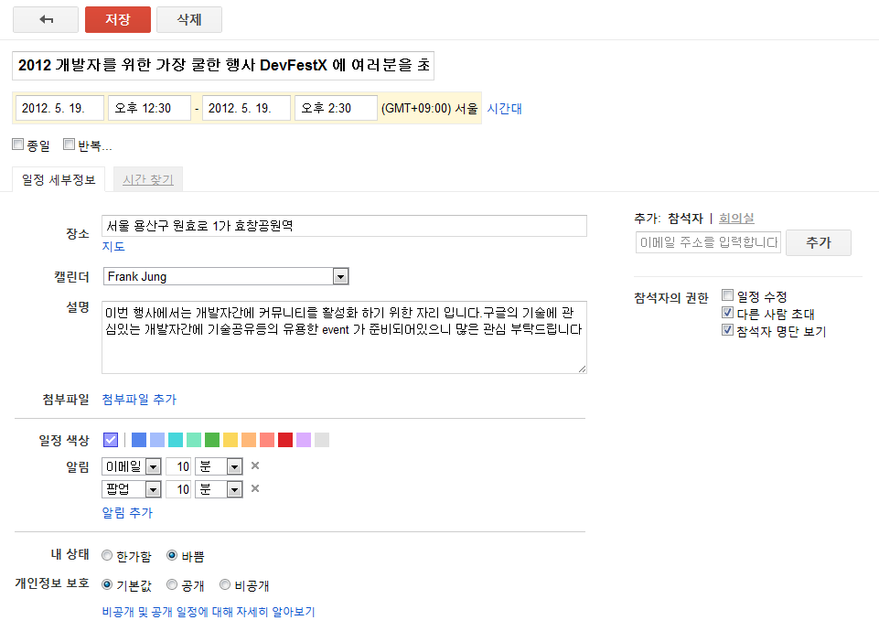
Task: Pick the orange color swatch
Action: point(249,440)
